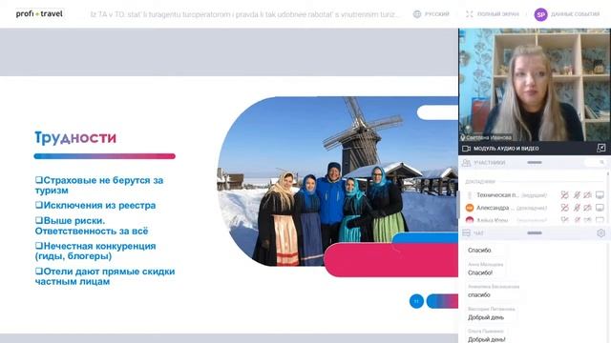
Task: Open the Участники panel header
Action: click(x=490, y=163)
